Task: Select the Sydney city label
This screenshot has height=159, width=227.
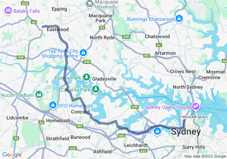Action: pyautogui.click(x=186, y=131)
